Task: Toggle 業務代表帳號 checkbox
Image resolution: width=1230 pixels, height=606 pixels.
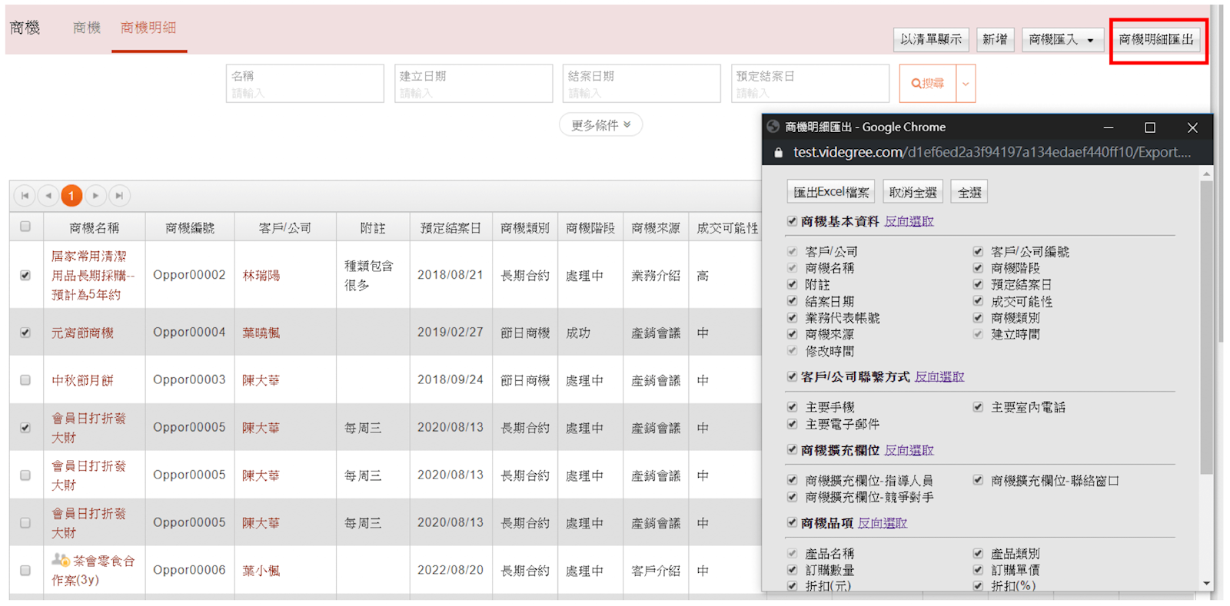Action: [x=792, y=317]
